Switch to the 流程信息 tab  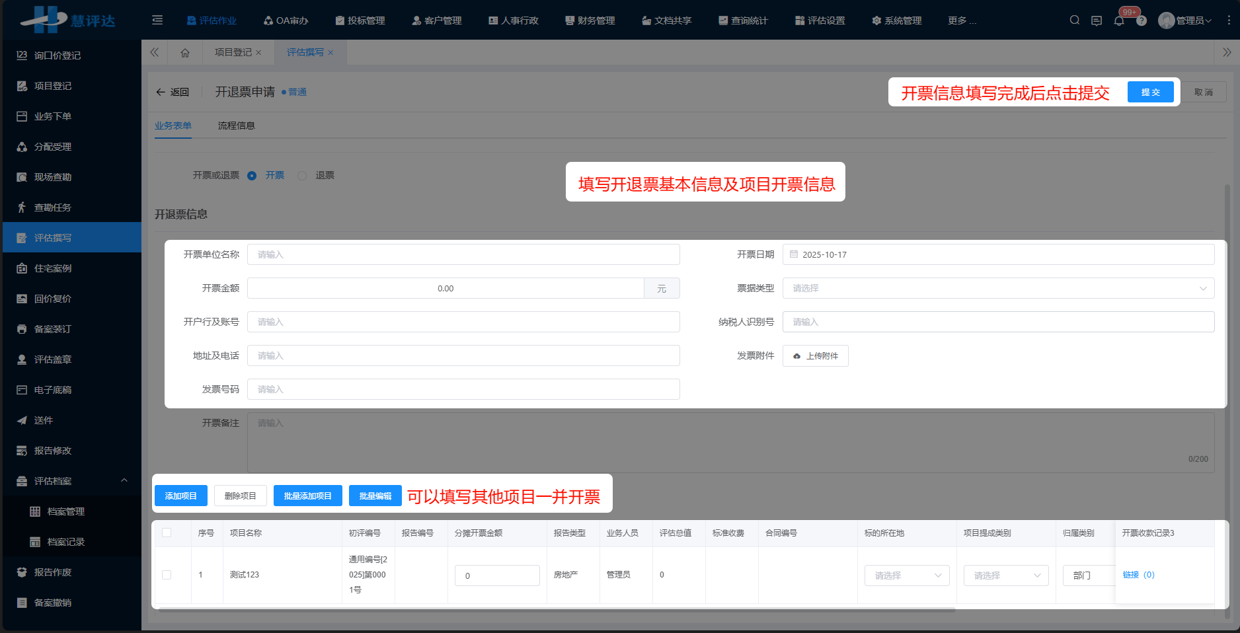[x=235, y=126]
